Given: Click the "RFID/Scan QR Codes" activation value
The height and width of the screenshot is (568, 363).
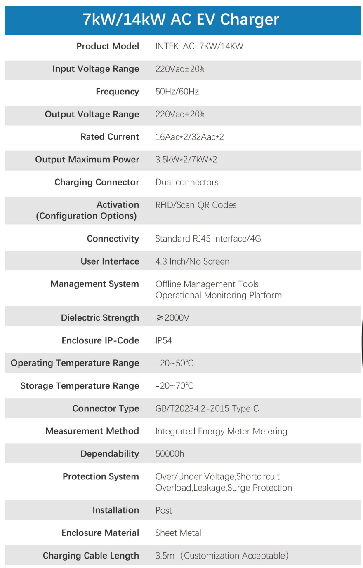Looking at the screenshot, I should coord(196,205).
